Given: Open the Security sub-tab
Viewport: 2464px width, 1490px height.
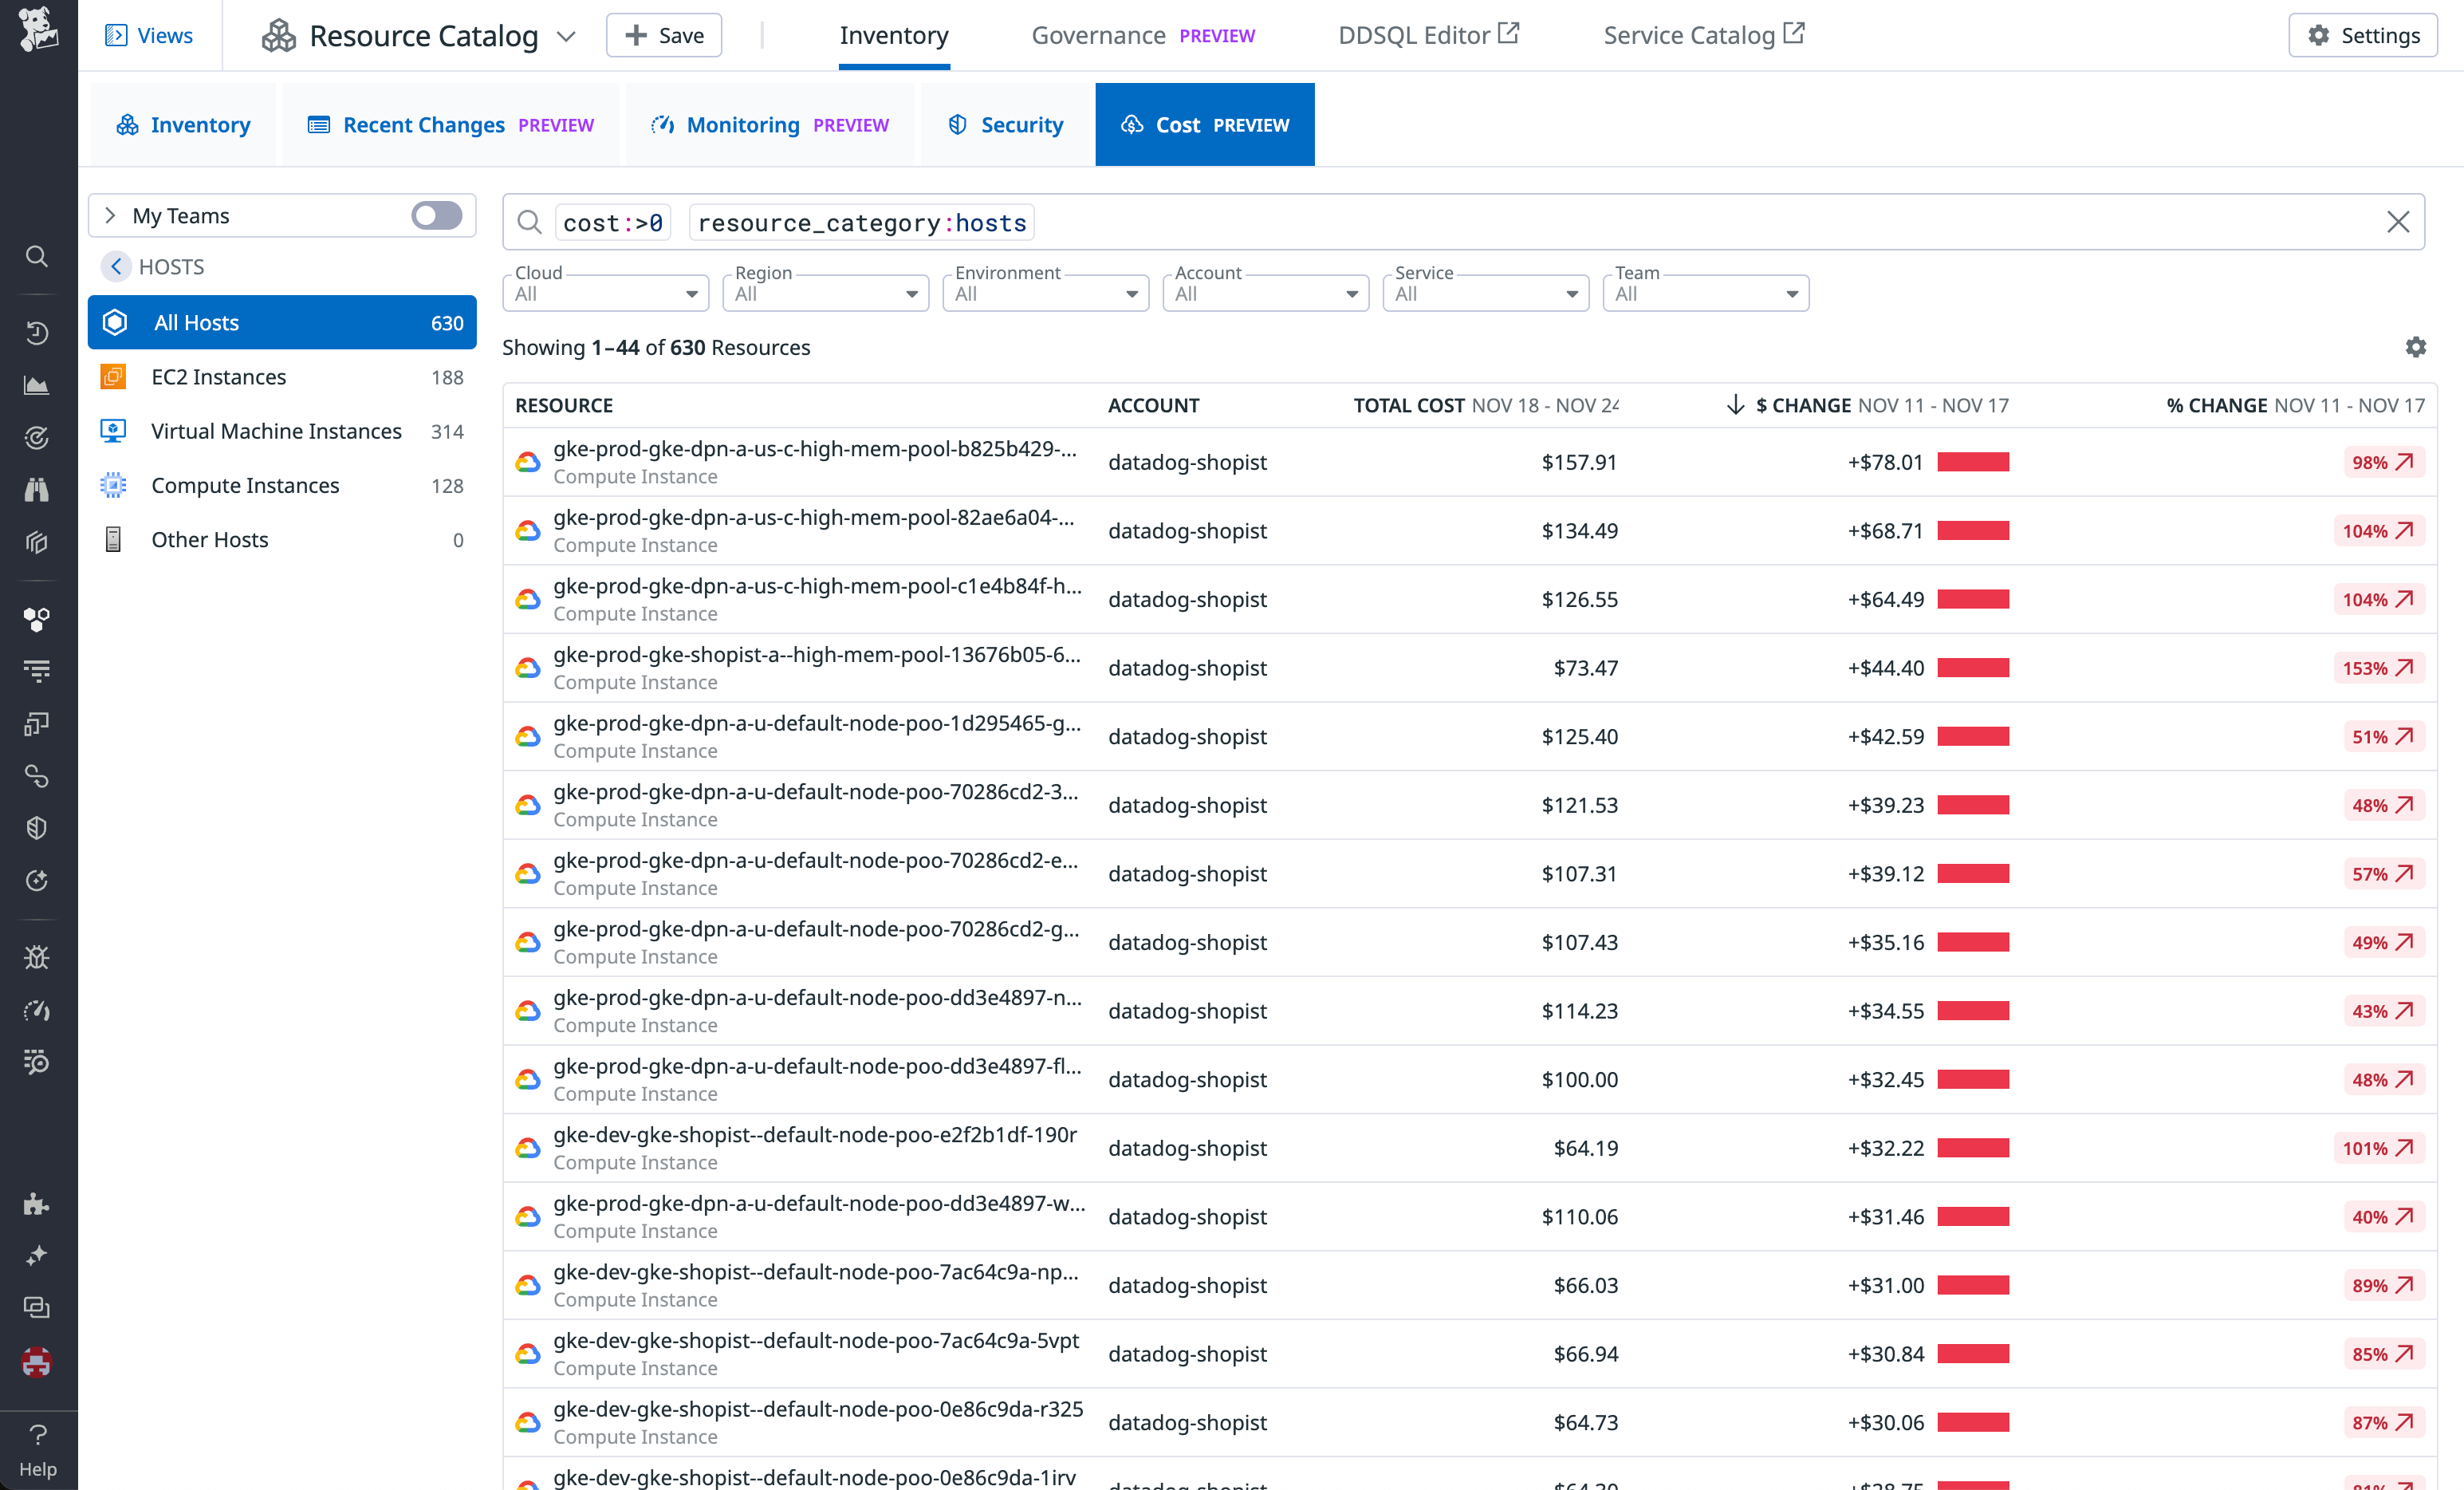Looking at the screenshot, I should click(1005, 124).
